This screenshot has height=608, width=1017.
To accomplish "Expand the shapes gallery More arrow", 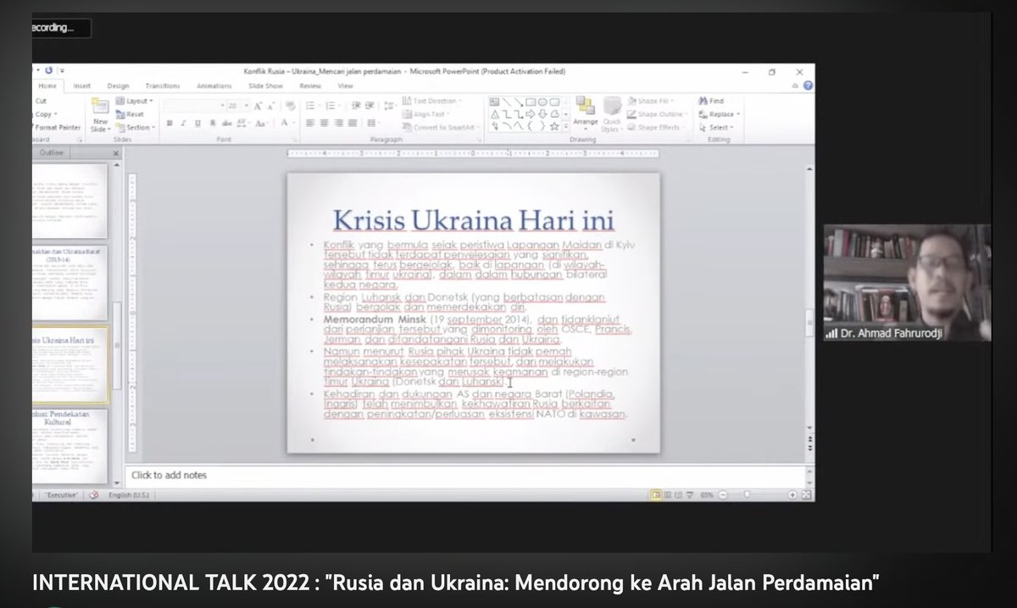I will coord(566,126).
